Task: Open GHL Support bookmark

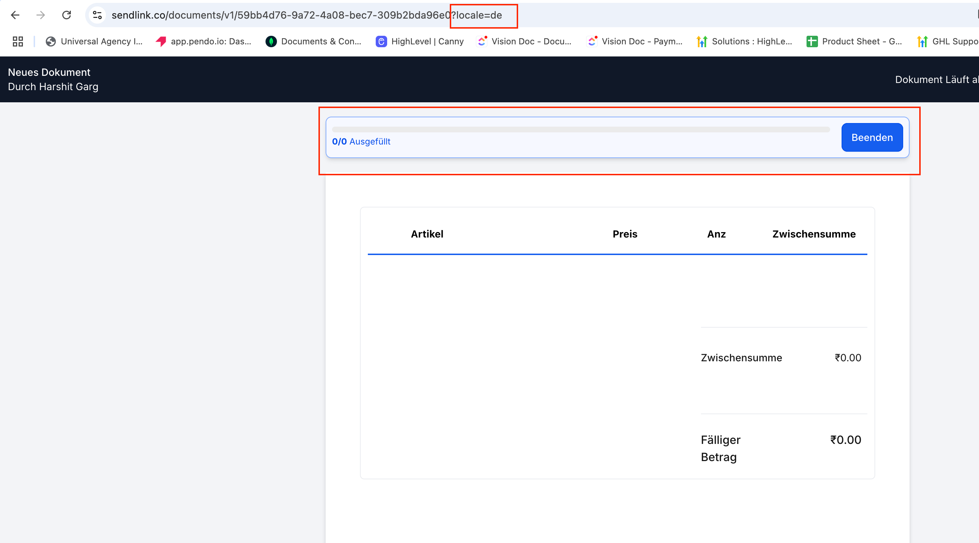Action: point(948,41)
